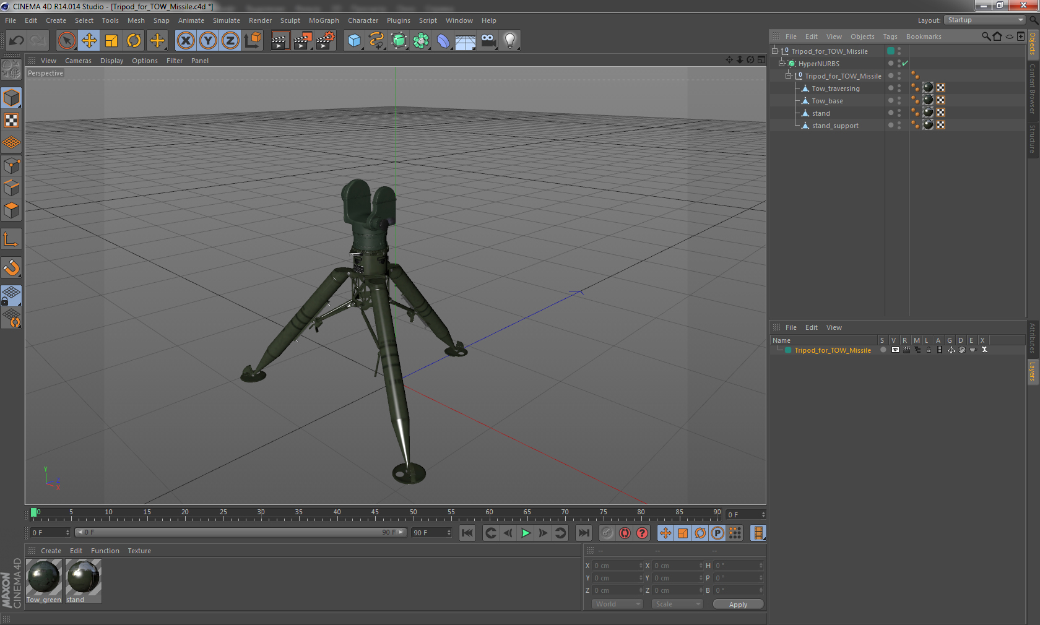
Task: Toggle visibility dots for Tow_base
Action: coord(899,101)
